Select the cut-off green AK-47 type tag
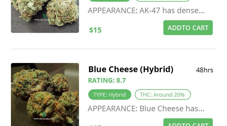Image resolution: width=227 pixels, height=126 pixels. tap(110, 1)
